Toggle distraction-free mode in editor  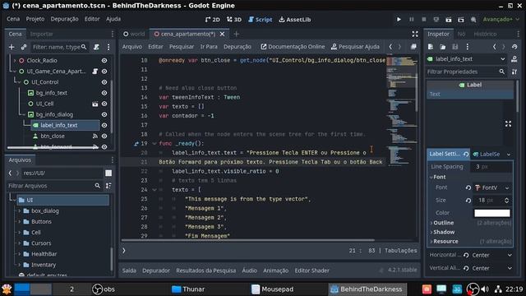coord(415,34)
